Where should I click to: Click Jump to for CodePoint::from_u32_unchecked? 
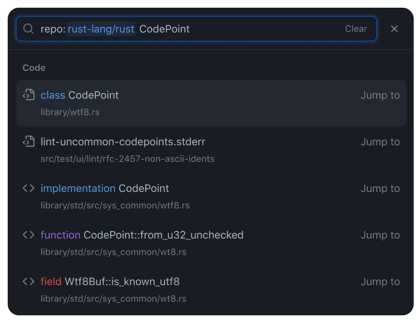tap(380, 235)
